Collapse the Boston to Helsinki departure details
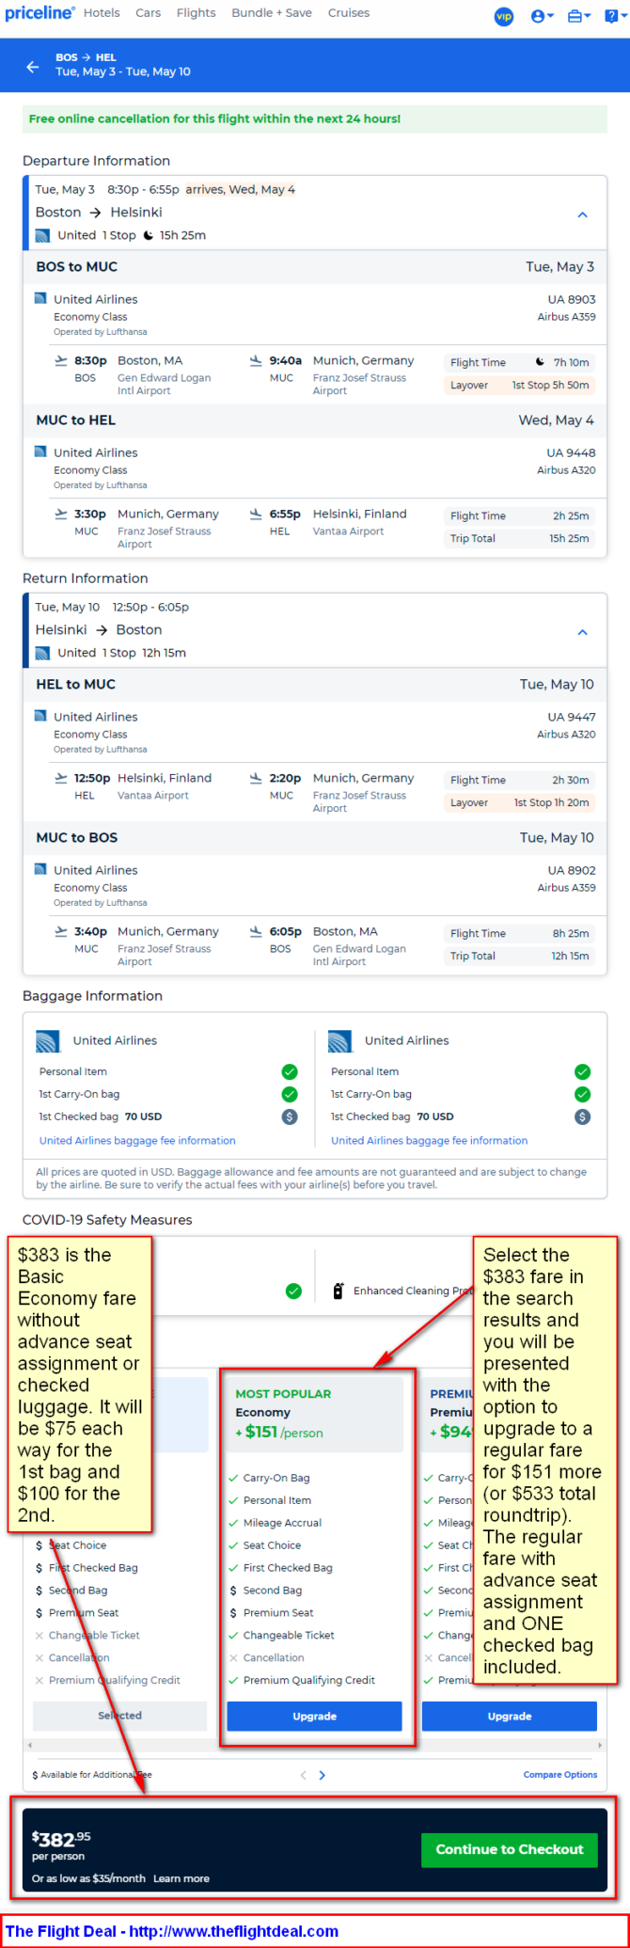Image resolution: width=630 pixels, height=1948 pixels. point(582,214)
